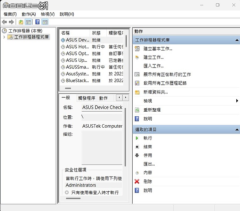Open the 動作(A) menu
Viewport: 240px width, 211px height.
pos(29,14)
